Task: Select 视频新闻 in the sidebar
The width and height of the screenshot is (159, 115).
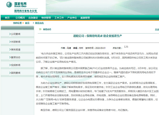Action: [16, 65]
